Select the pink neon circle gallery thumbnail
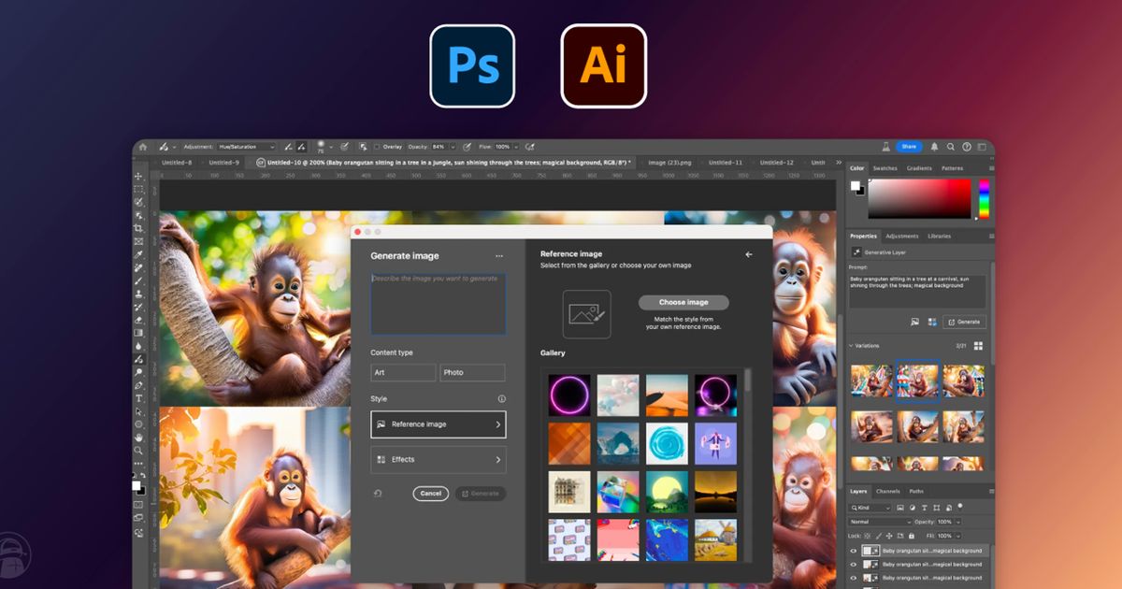The height and width of the screenshot is (589, 1122). pos(569,395)
